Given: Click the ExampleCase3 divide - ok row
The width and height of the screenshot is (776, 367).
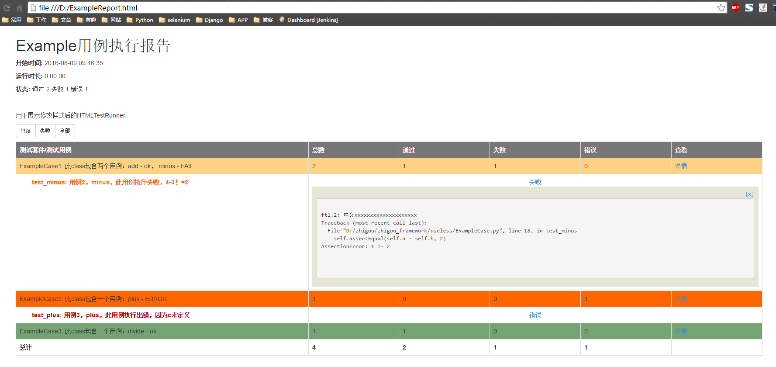Looking at the screenshot, I should point(389,331).
